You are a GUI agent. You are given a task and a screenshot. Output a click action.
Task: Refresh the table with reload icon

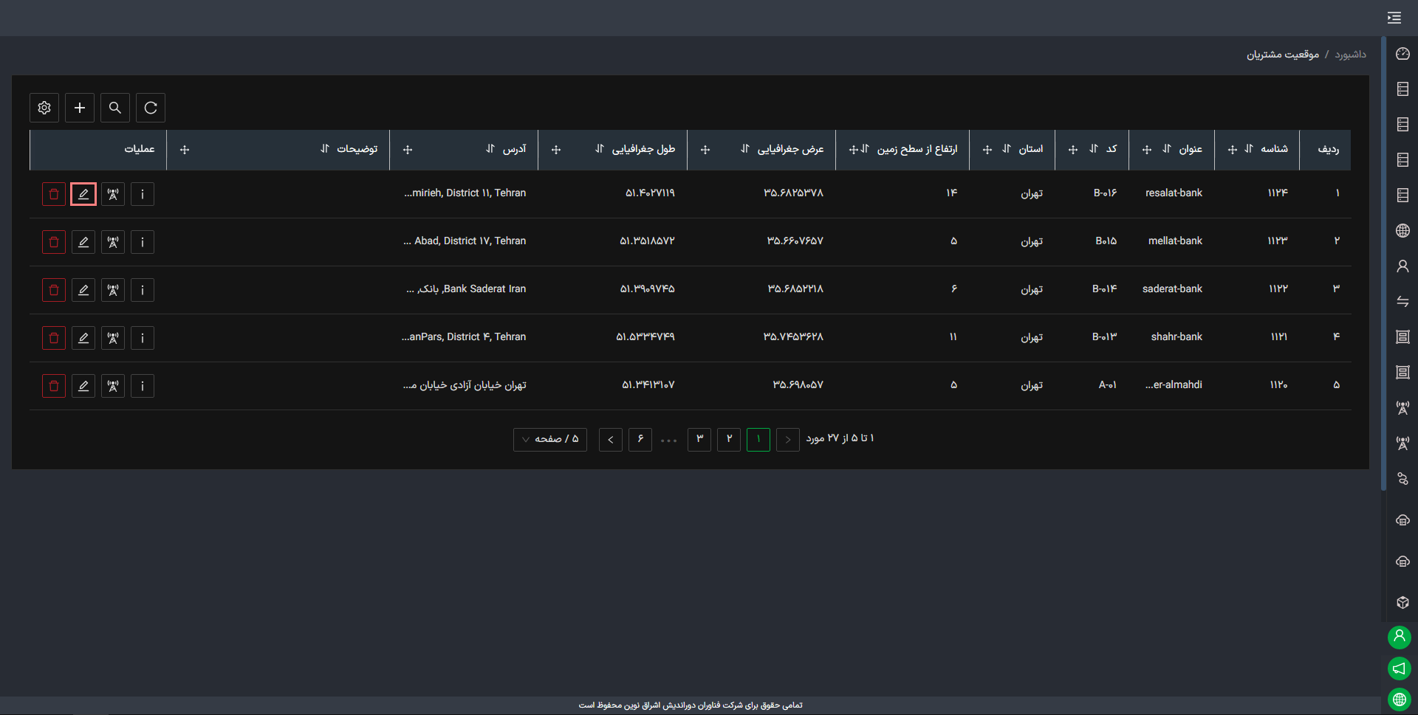(x=151, y=108)
